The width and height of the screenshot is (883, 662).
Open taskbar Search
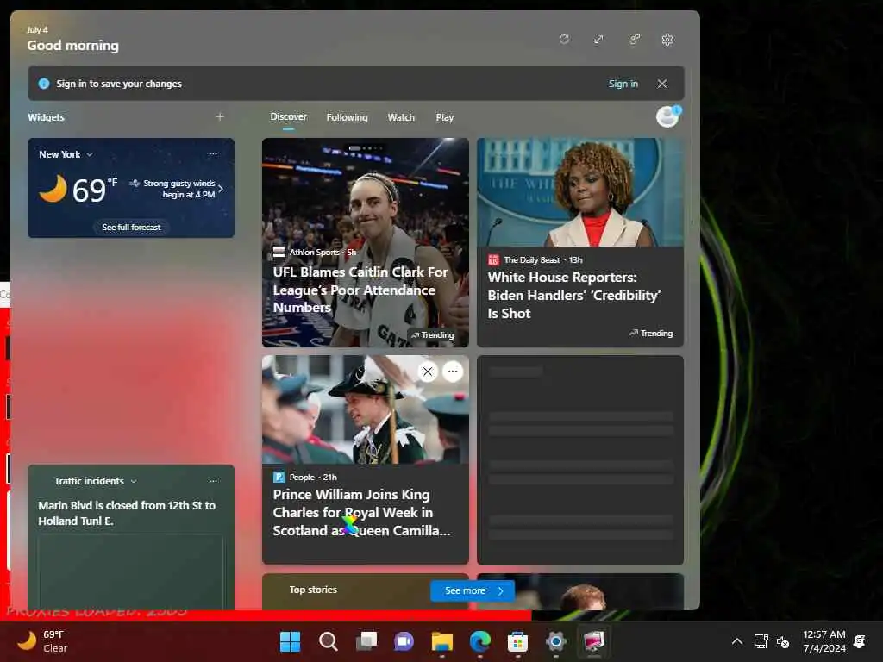(x=329, y=641)
